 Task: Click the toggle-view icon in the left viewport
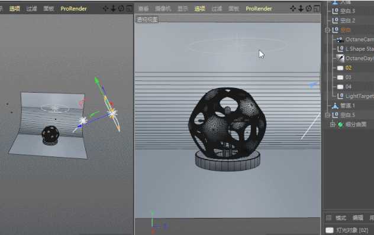pyautogui.click(x=129, y=9)
